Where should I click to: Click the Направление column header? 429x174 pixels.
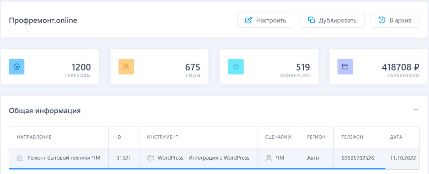pos(34,137)
